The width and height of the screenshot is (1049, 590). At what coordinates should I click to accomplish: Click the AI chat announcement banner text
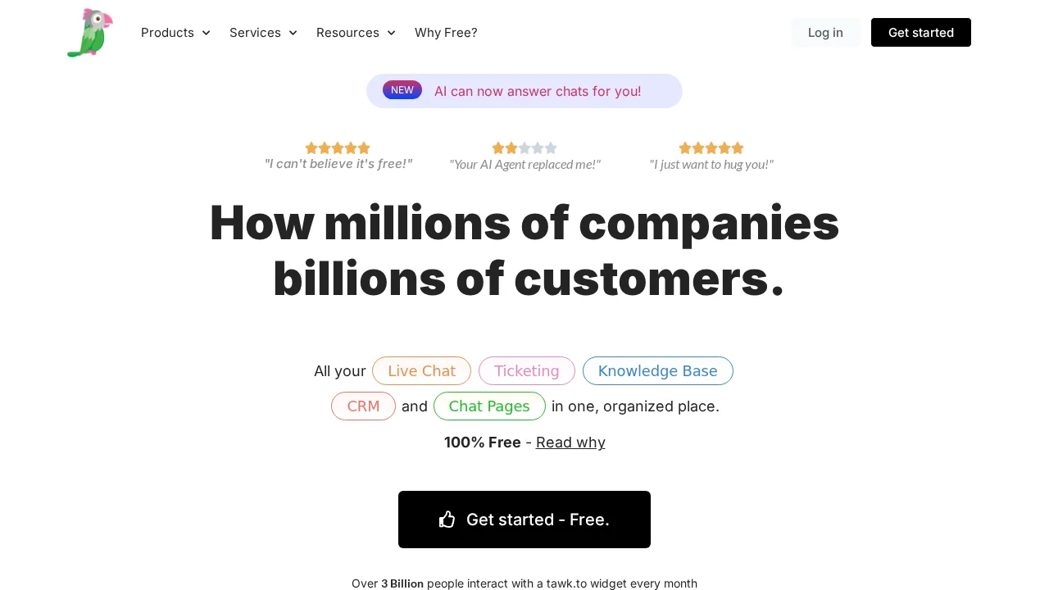point(538,91)
